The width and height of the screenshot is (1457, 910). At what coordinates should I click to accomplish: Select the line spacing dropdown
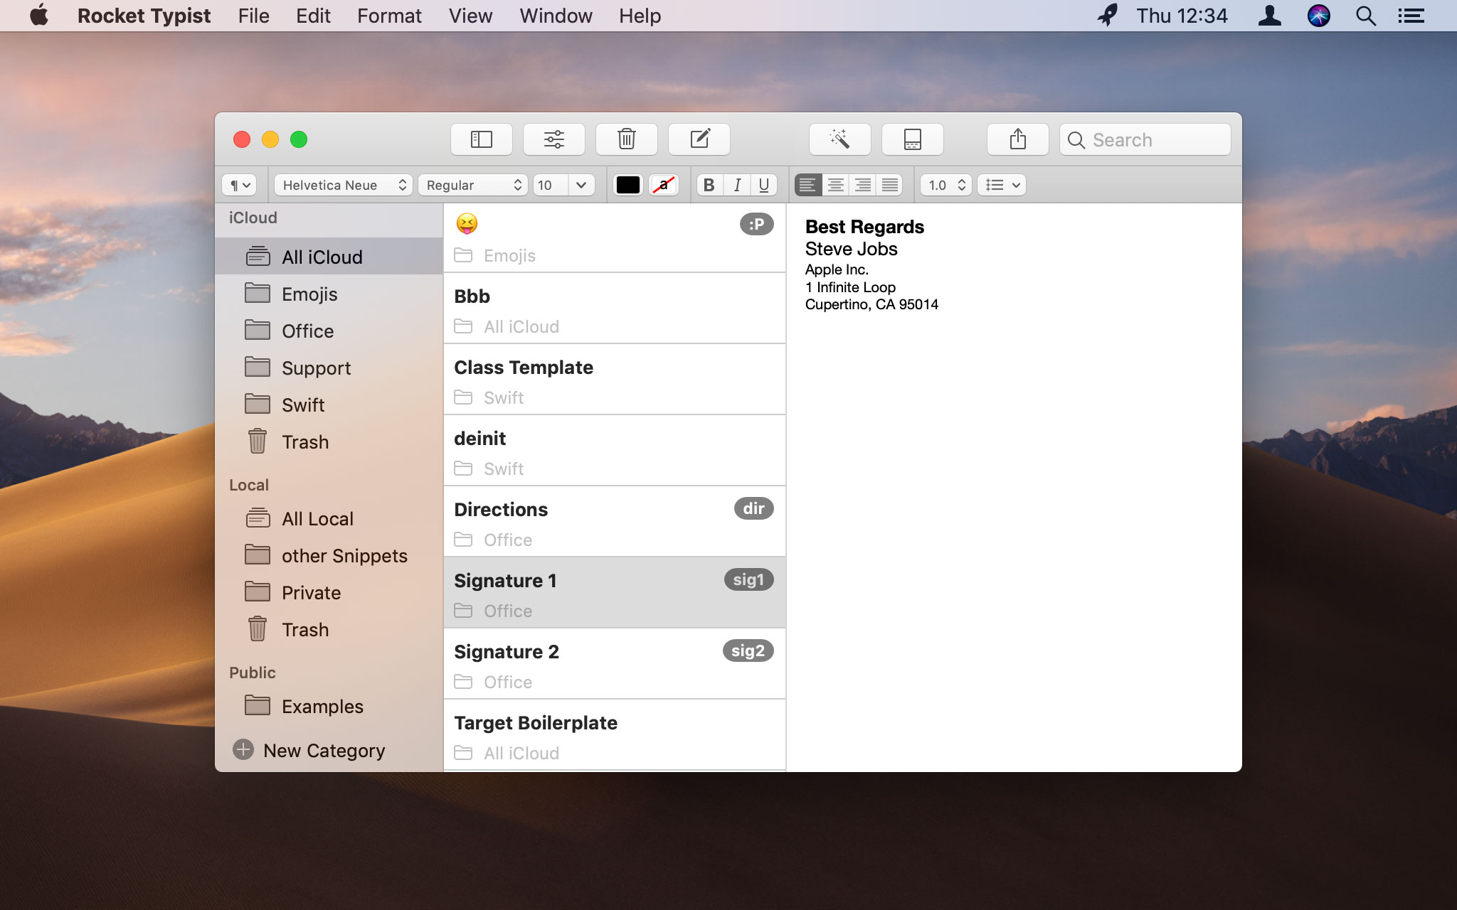pyautogui.click(x=943, y=185)
